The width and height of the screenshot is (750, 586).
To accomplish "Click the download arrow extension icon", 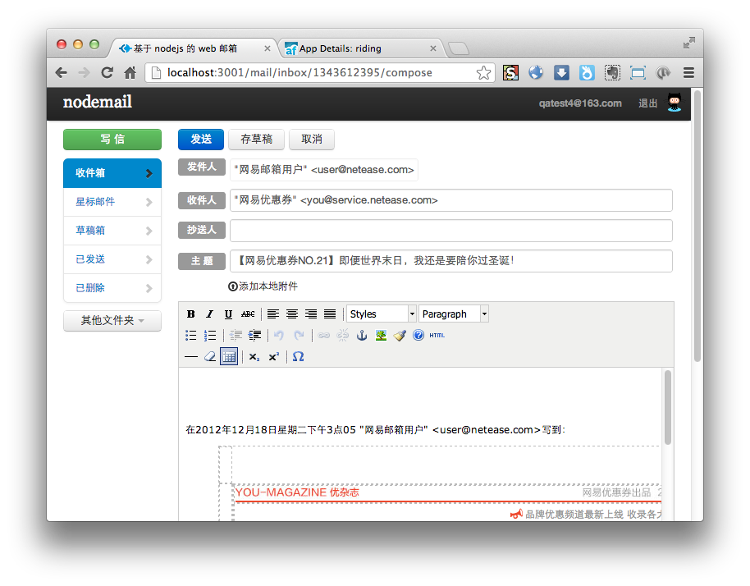I will click(561, 73).
